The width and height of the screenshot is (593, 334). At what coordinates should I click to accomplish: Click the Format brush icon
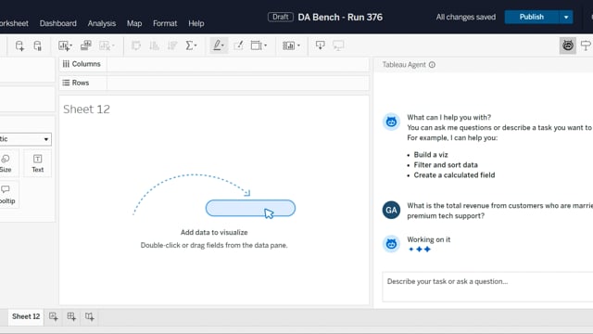coord(238,45)
